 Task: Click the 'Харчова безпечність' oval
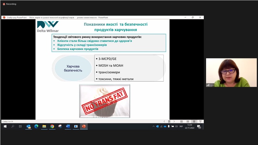73,68
